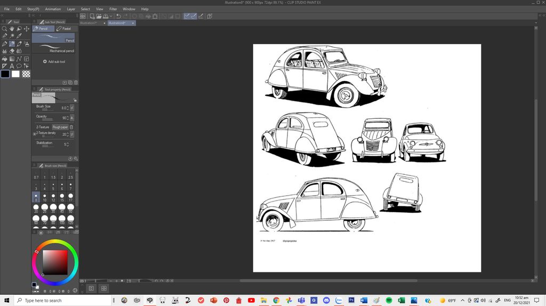The image size is (546, 306).
Task: Open Rough paper texture selector
Action: [x=60, y=127]
